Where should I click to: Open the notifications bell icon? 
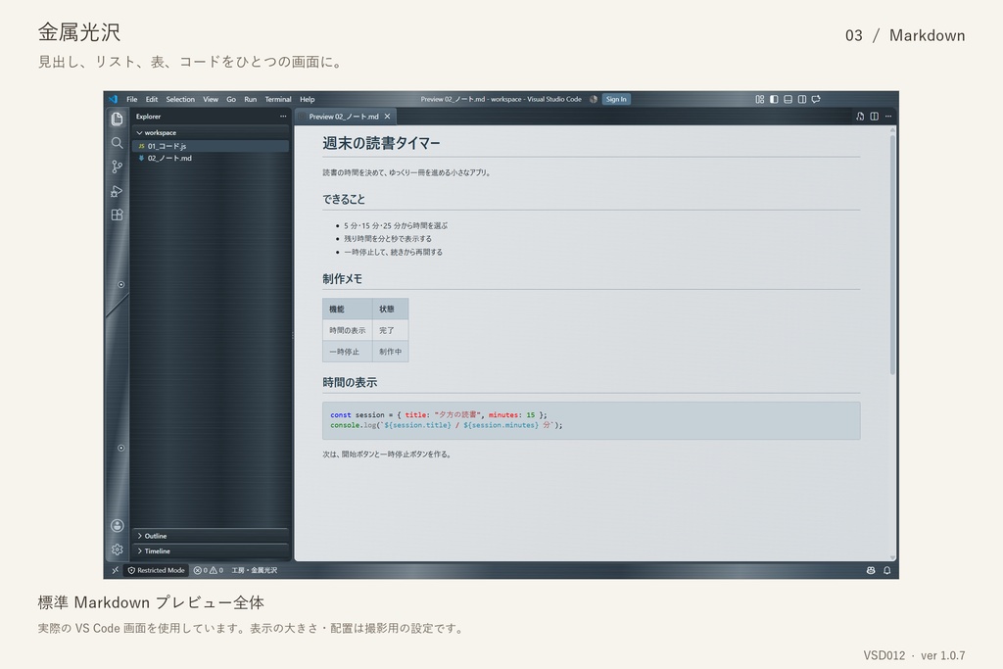pos(887,570)
